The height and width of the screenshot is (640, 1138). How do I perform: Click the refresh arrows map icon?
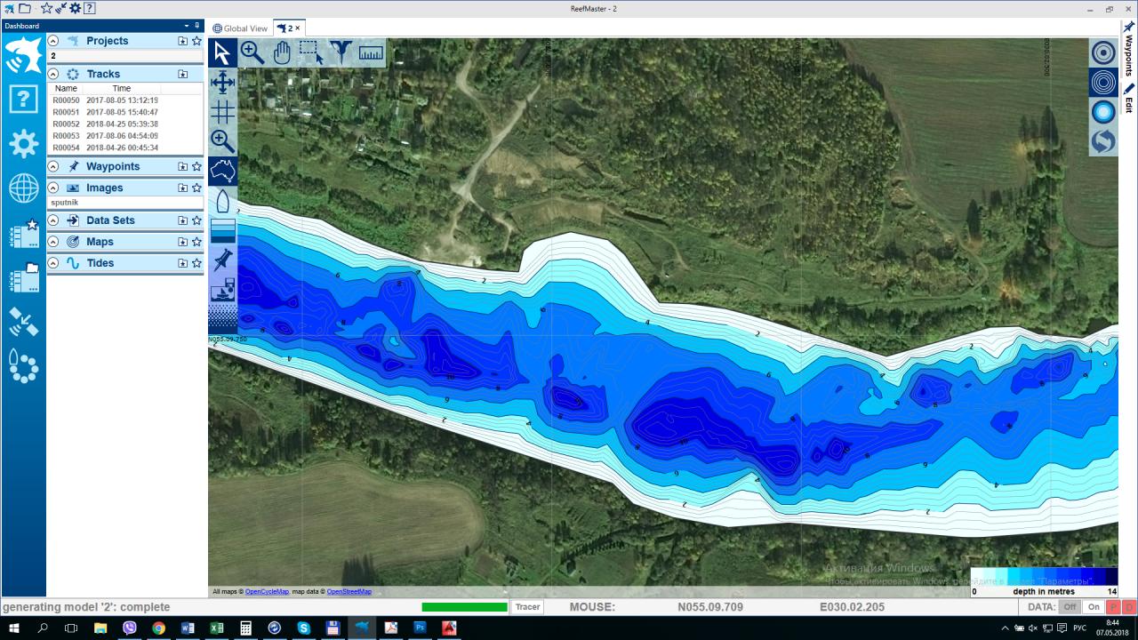point(1103,141)
